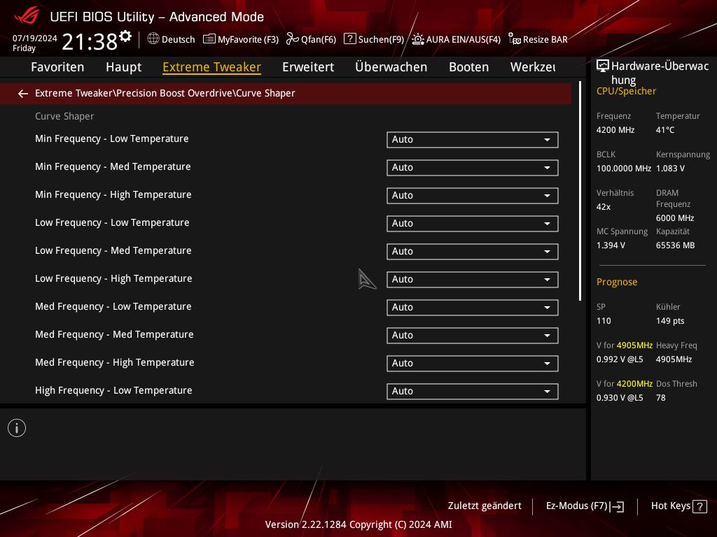717x537 pixels.
Task: Click the AURA light icon
Action: 418,39
